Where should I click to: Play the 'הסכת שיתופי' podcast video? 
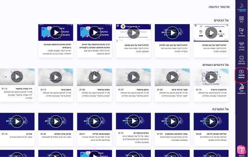tap(95, 77)
